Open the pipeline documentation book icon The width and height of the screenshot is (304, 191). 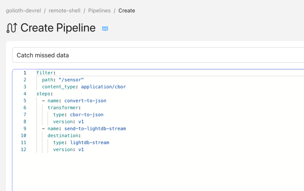[x=105, y=29]
